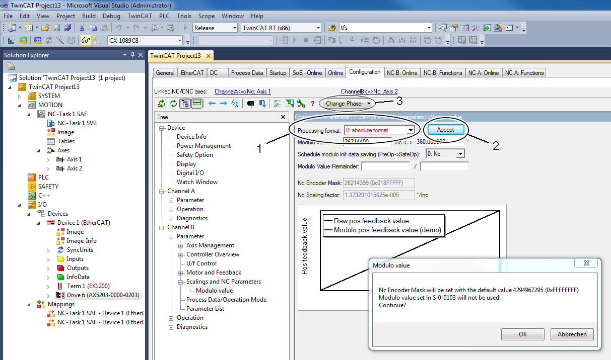The image size is (611, 360).
Task: Click the Open File folder icon
Action: pyautogui.click(x=45, y=28)
